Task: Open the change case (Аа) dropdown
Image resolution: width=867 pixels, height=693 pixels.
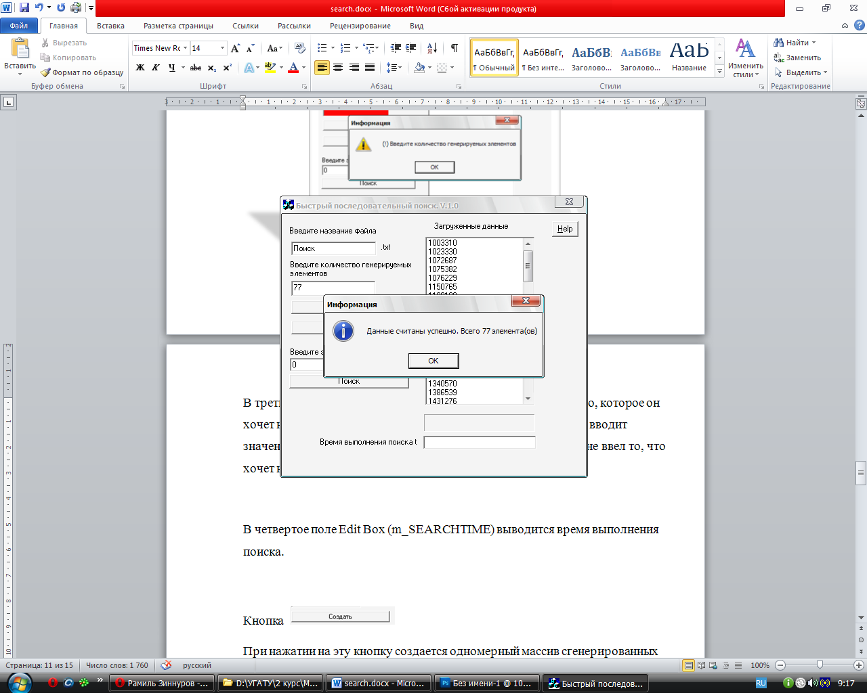Action: pos(274,48)
